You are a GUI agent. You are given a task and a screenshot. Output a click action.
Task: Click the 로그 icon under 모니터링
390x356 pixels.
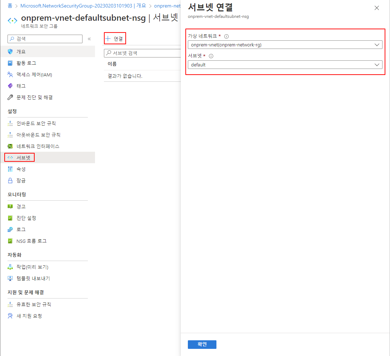(x=10, y=230)
